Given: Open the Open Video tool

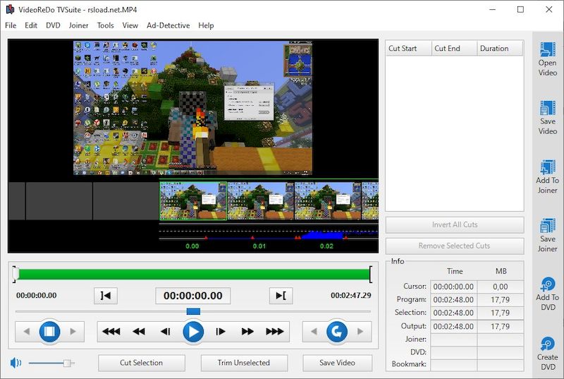Looking at the screenshot, I should (x=548, y=59).
